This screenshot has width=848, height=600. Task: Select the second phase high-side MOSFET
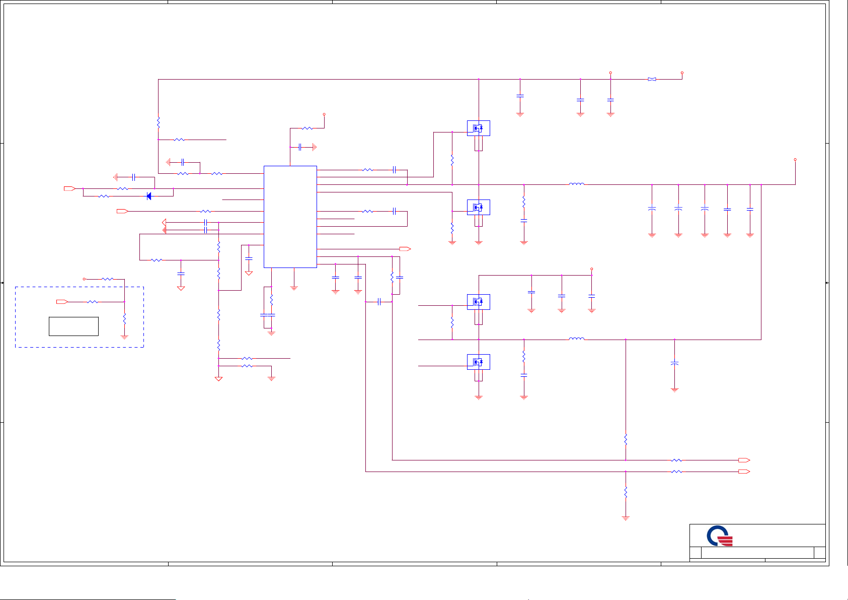tap(479, 302)
